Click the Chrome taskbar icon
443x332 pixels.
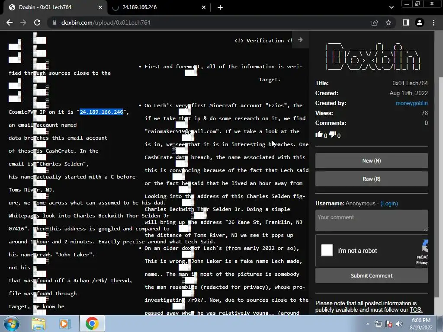point(92,324)
